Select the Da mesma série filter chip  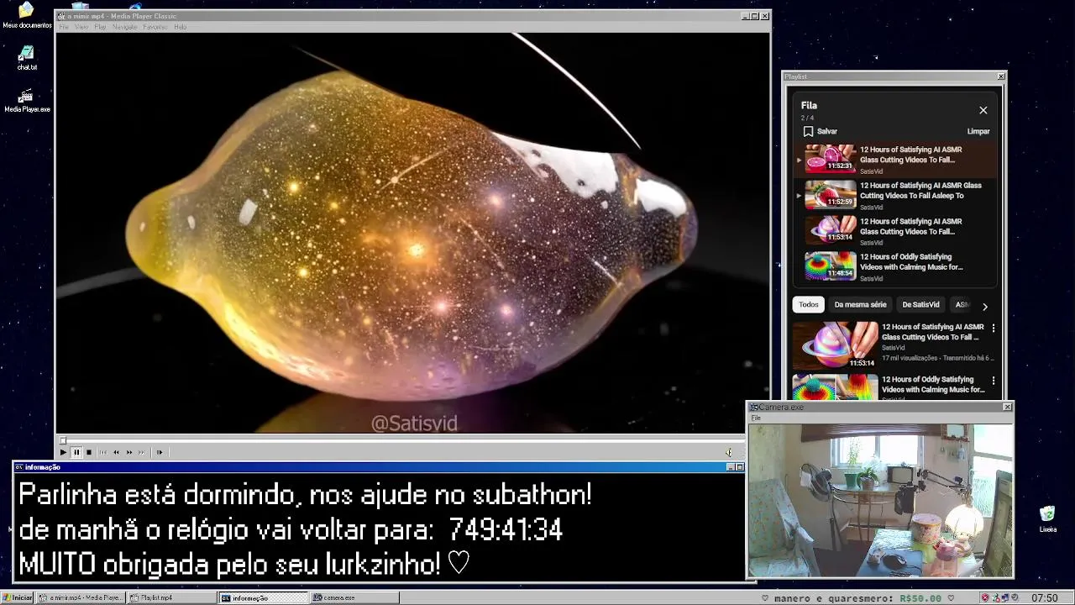click(x=861, y=305)
